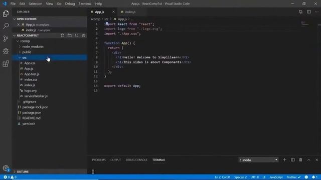Open the Explorer view in activity bar
Image resolution: width=321 pixels, height=180 pixels.
coord(6,13)
